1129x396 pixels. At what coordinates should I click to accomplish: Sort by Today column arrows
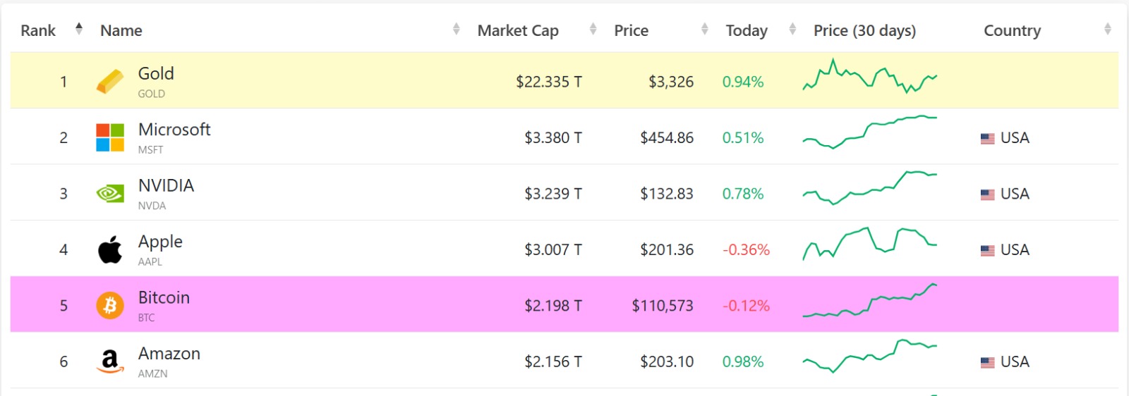(792, 29)
